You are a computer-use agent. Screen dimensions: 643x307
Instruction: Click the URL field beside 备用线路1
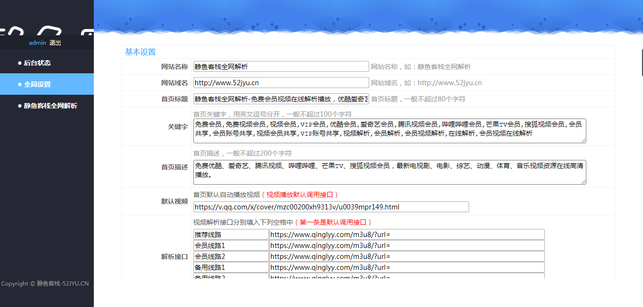coord(406,267)
